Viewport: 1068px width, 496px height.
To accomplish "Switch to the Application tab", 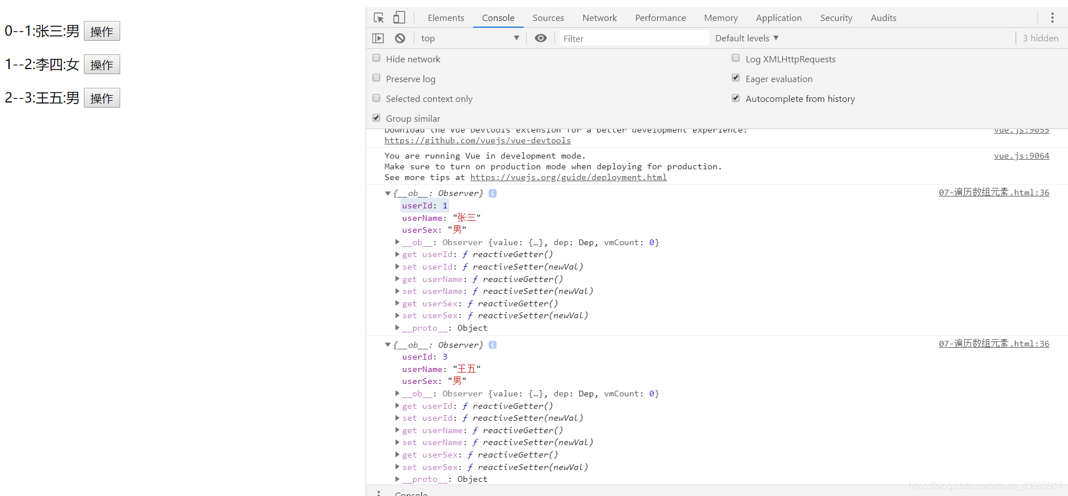I will (778, 18).
